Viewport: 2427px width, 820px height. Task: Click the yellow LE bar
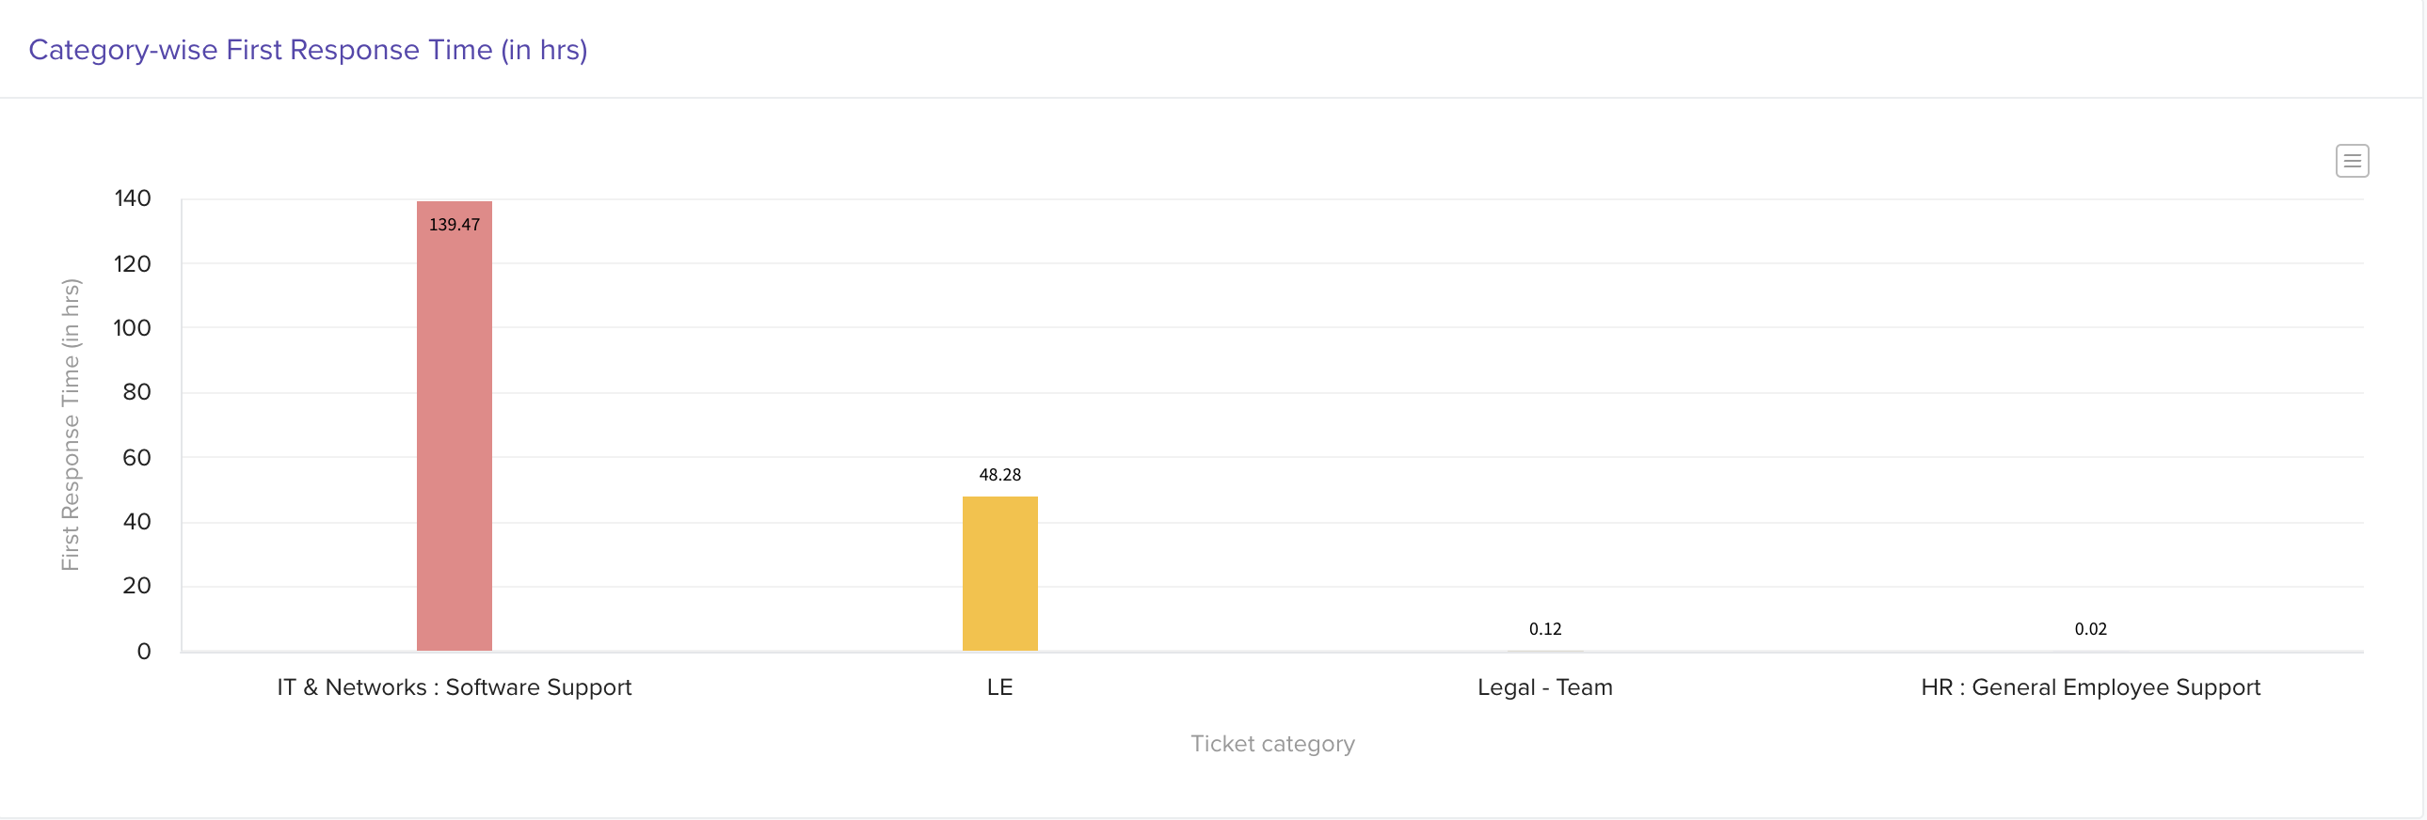click(999, 574)
